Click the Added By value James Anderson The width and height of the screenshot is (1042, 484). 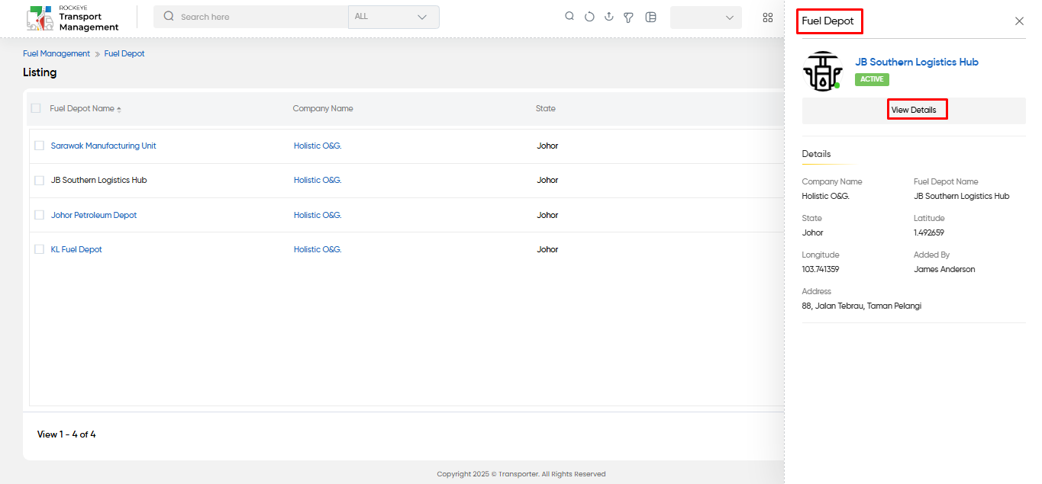tap(944, 270)
